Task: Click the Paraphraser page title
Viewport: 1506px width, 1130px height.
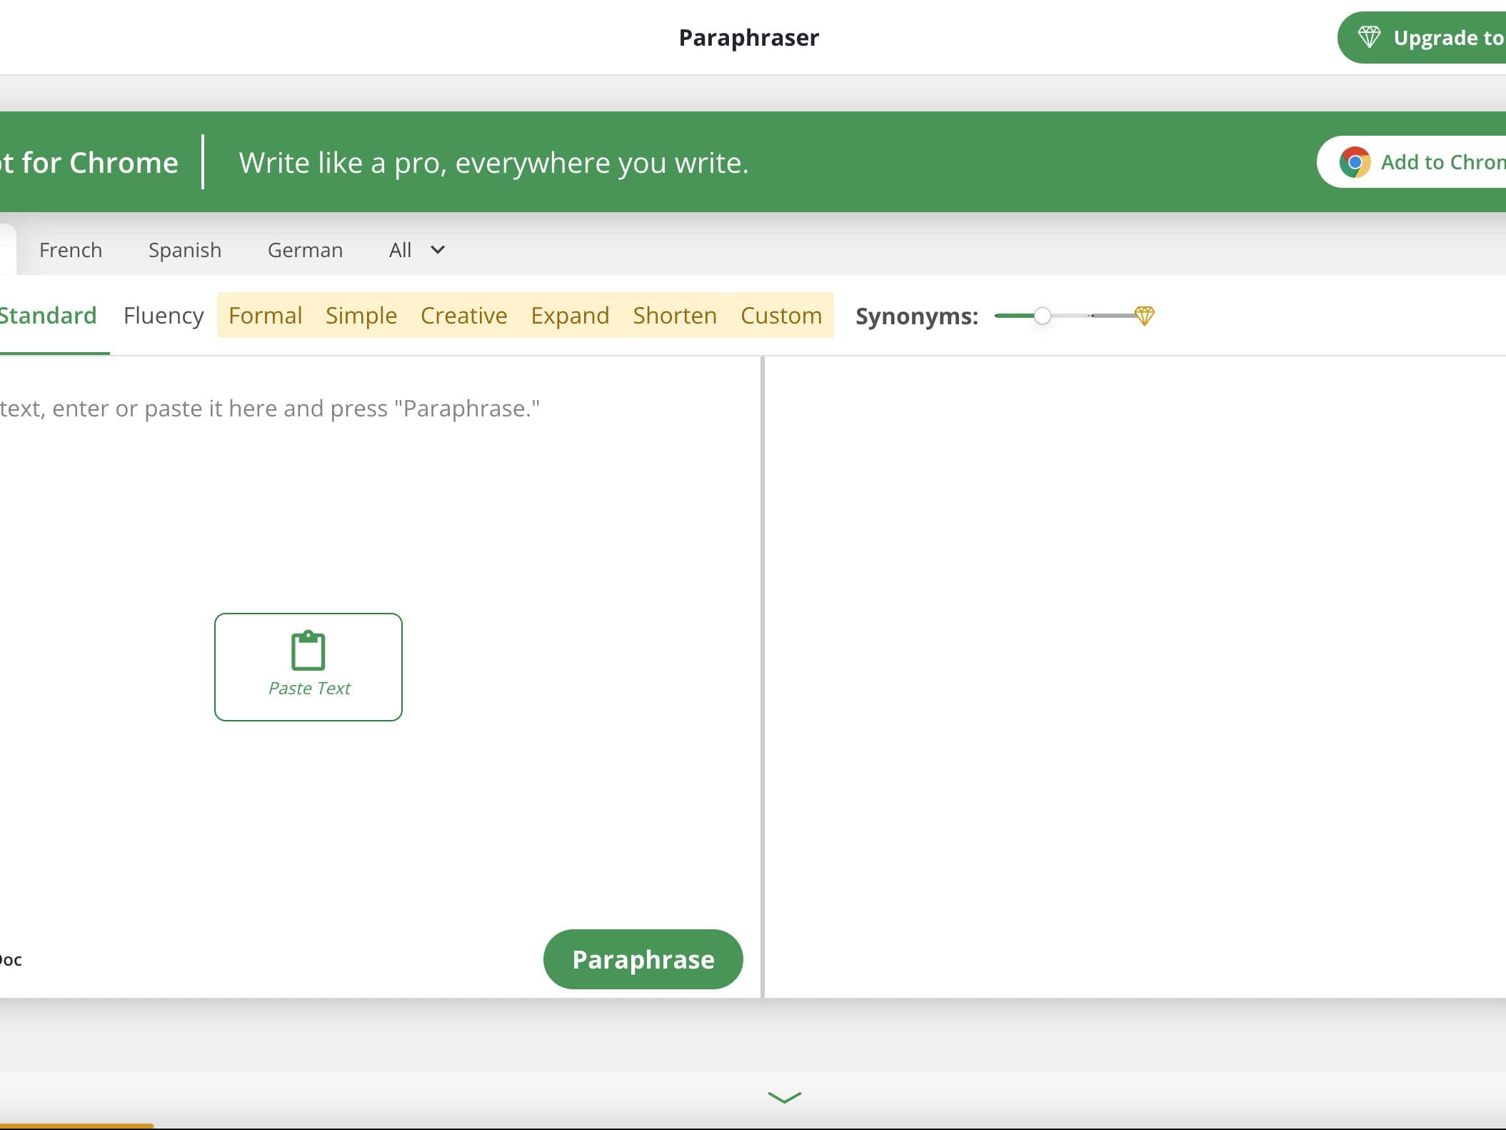Action: coord(748,37)
